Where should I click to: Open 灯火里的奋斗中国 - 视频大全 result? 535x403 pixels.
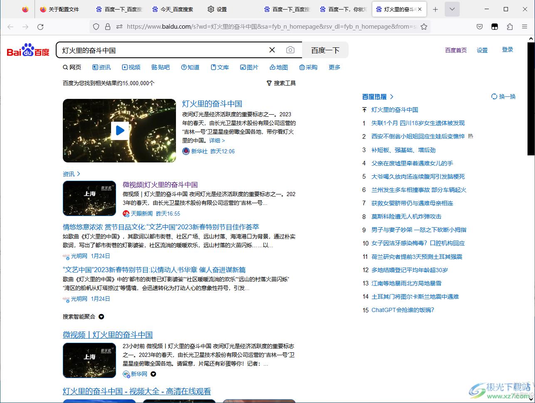tap(137, 391)
